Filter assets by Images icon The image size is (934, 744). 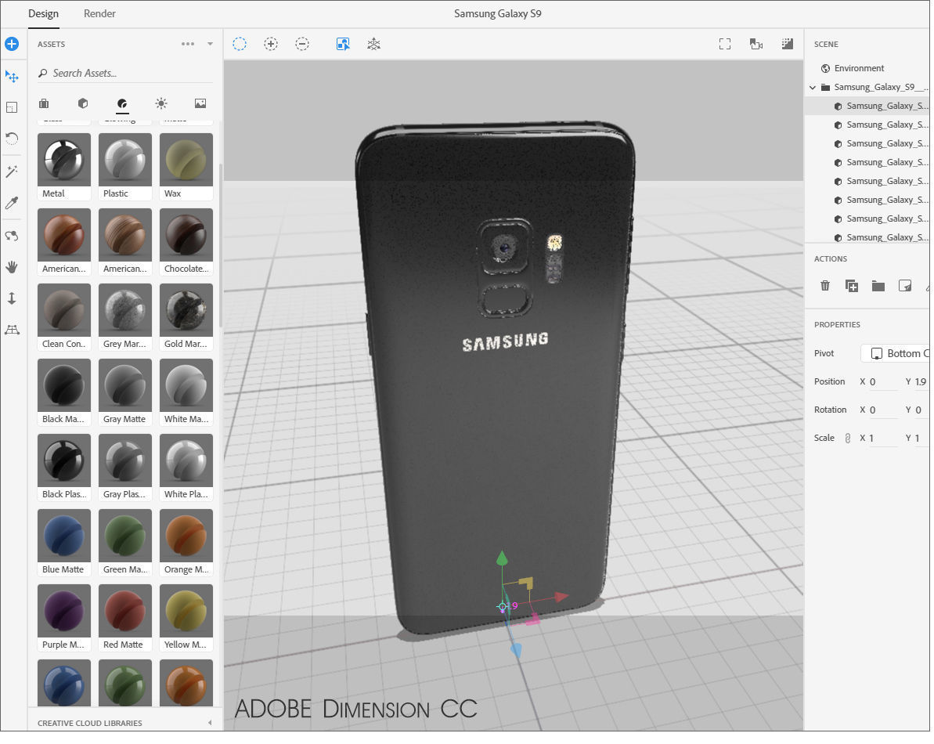[x=200, y=103]
